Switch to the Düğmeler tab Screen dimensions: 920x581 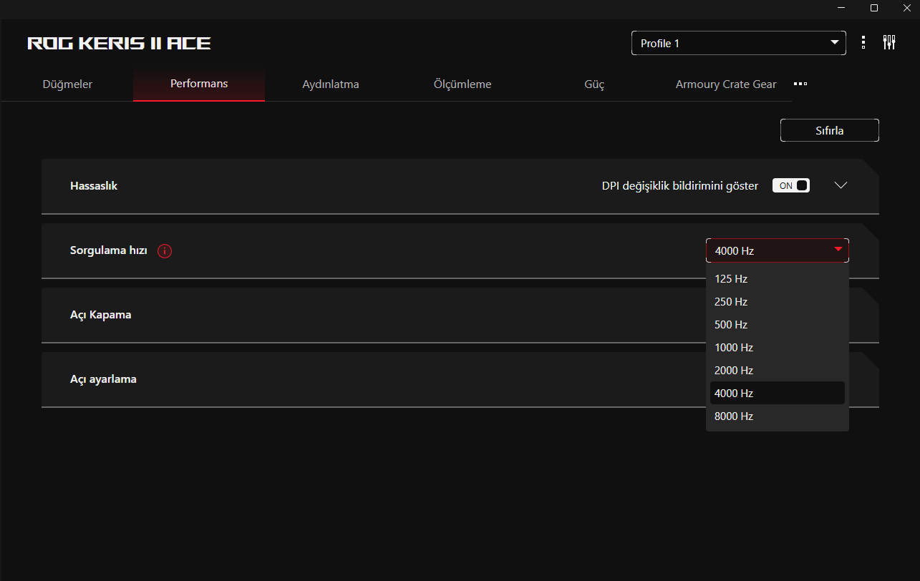point(67,84)
